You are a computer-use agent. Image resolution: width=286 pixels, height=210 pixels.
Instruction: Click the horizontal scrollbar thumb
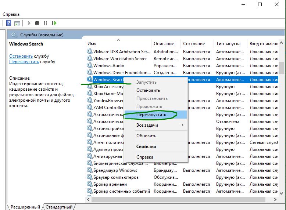(178, 200)
